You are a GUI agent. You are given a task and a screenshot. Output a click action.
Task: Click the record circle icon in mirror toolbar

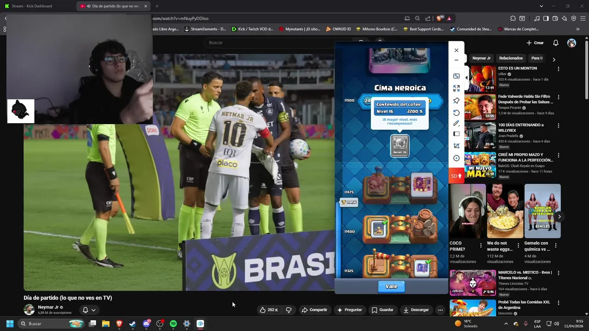456,158
